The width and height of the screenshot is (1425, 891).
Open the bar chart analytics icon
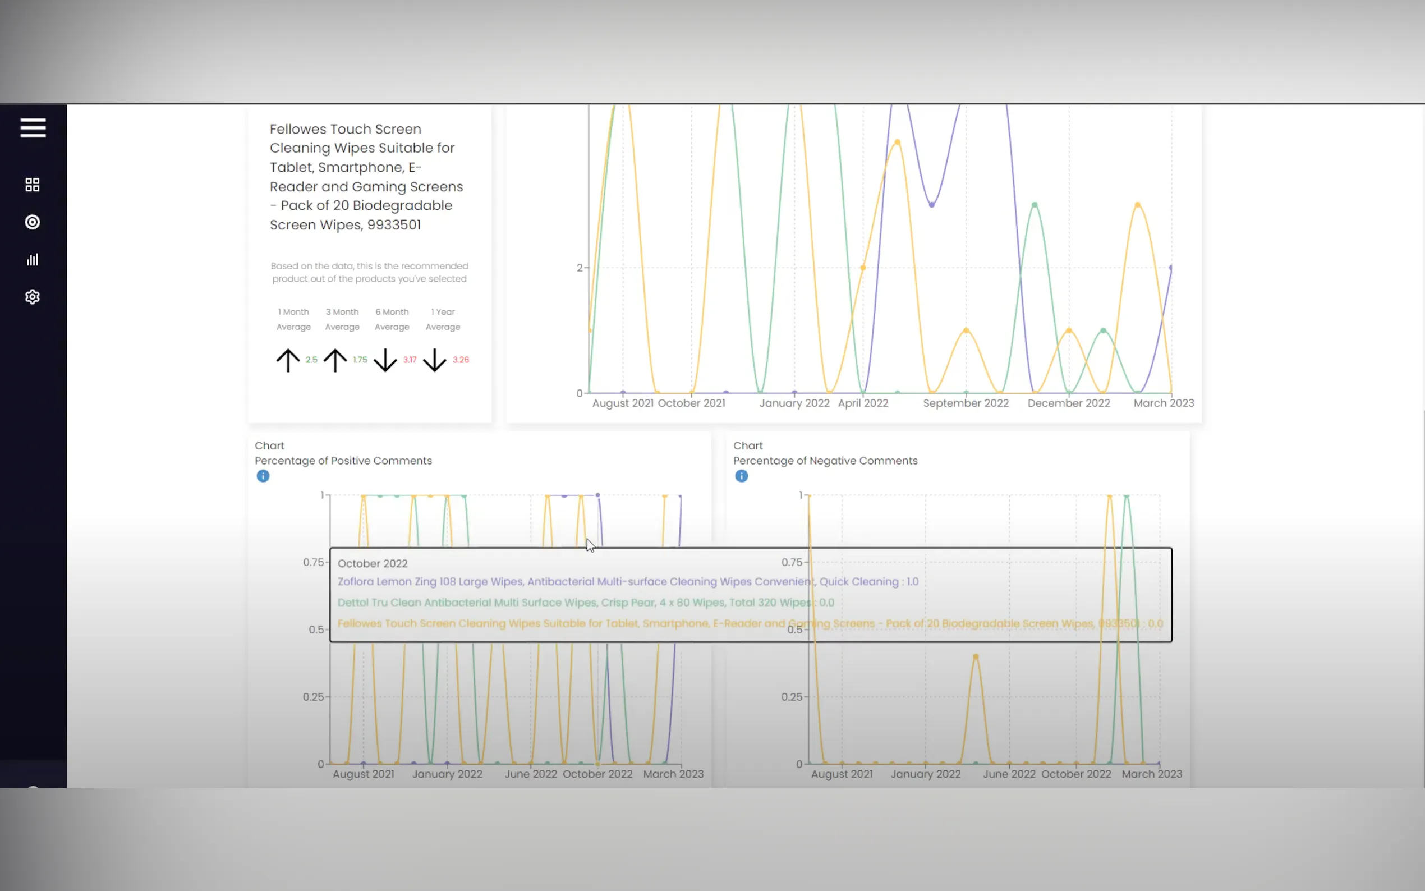click(x=33, y=260)
